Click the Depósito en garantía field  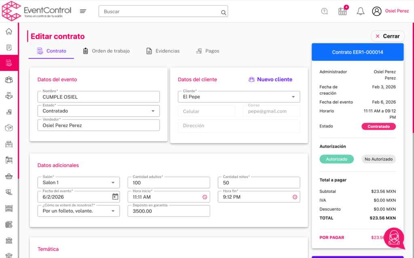click(x=169, y=211)
